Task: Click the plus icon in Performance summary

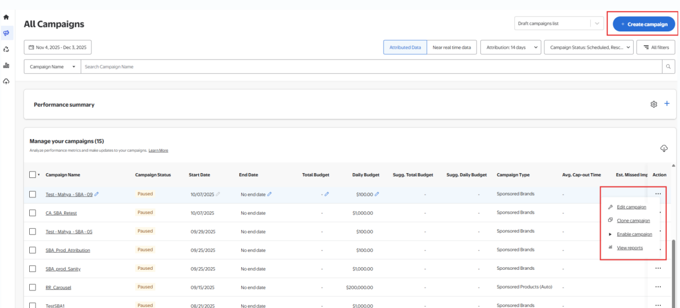Action: (x=667, y=104)
